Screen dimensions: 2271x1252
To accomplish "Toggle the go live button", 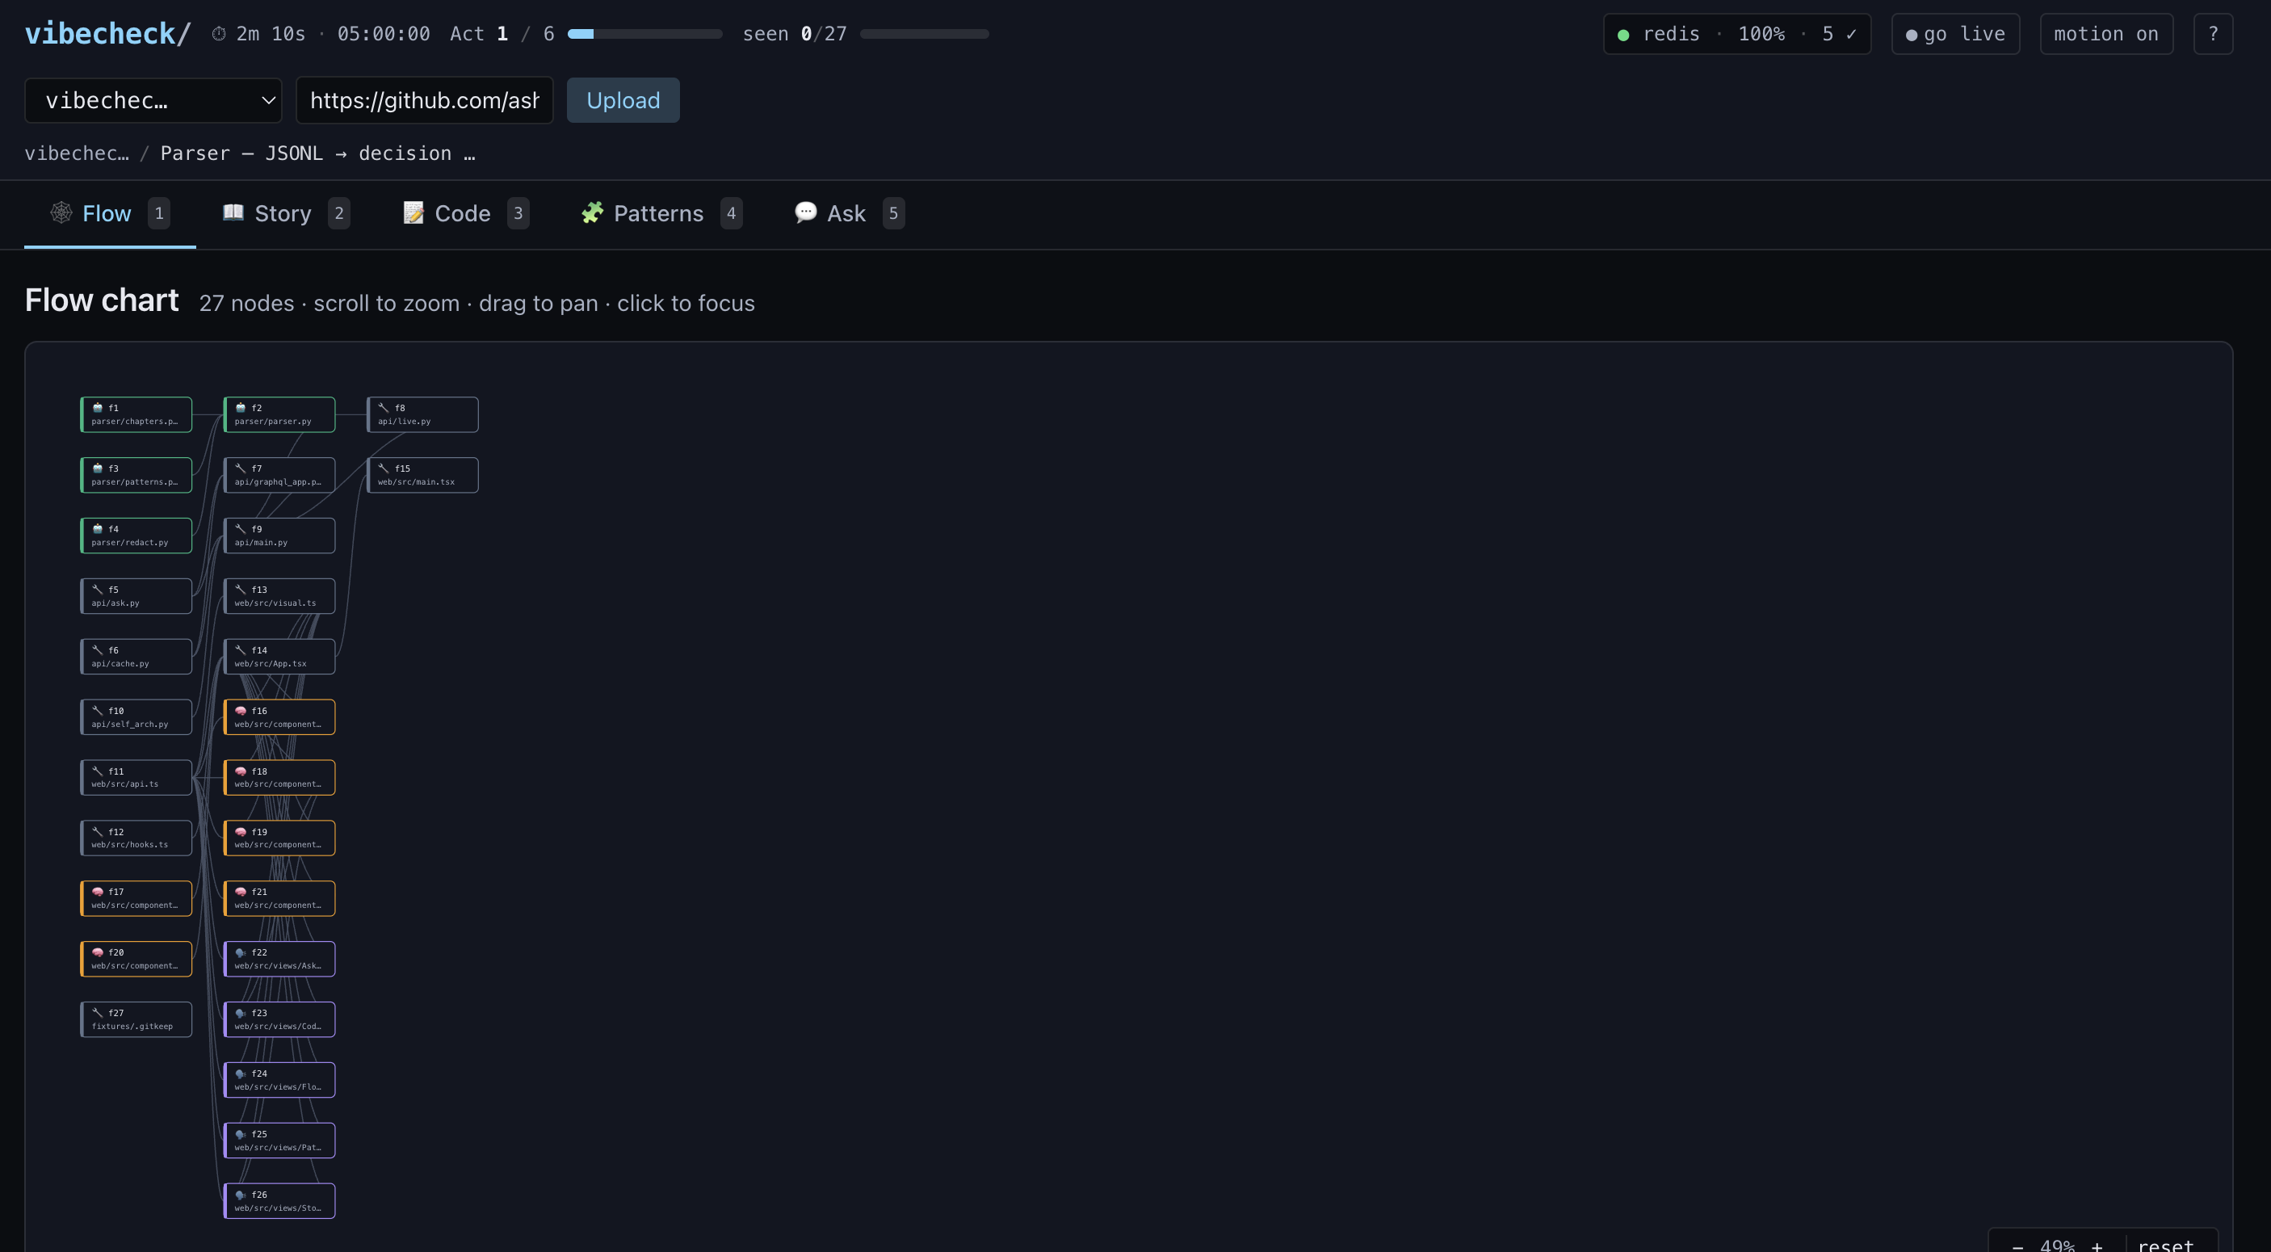I will point(1955,35).
